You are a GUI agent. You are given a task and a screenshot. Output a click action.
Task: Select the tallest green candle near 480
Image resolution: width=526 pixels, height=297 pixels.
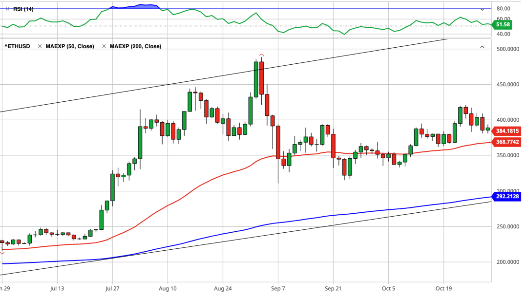click(x=256, y=79)
